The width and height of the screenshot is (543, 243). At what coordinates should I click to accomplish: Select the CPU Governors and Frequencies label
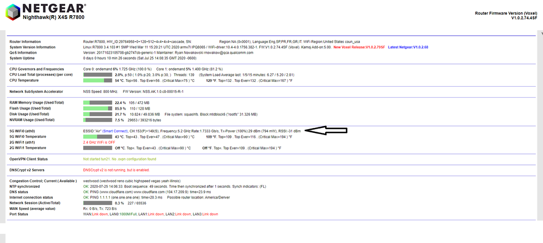36,69
